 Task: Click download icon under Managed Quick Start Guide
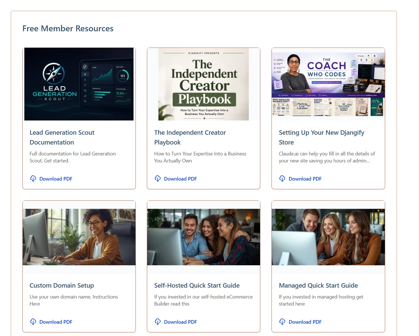[x=282, y=322]
